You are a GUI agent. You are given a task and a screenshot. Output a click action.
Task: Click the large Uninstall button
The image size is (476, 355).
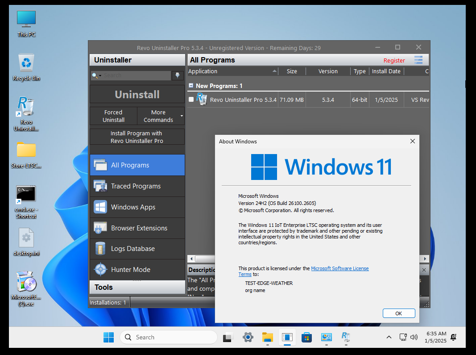(x=137, y=95)
